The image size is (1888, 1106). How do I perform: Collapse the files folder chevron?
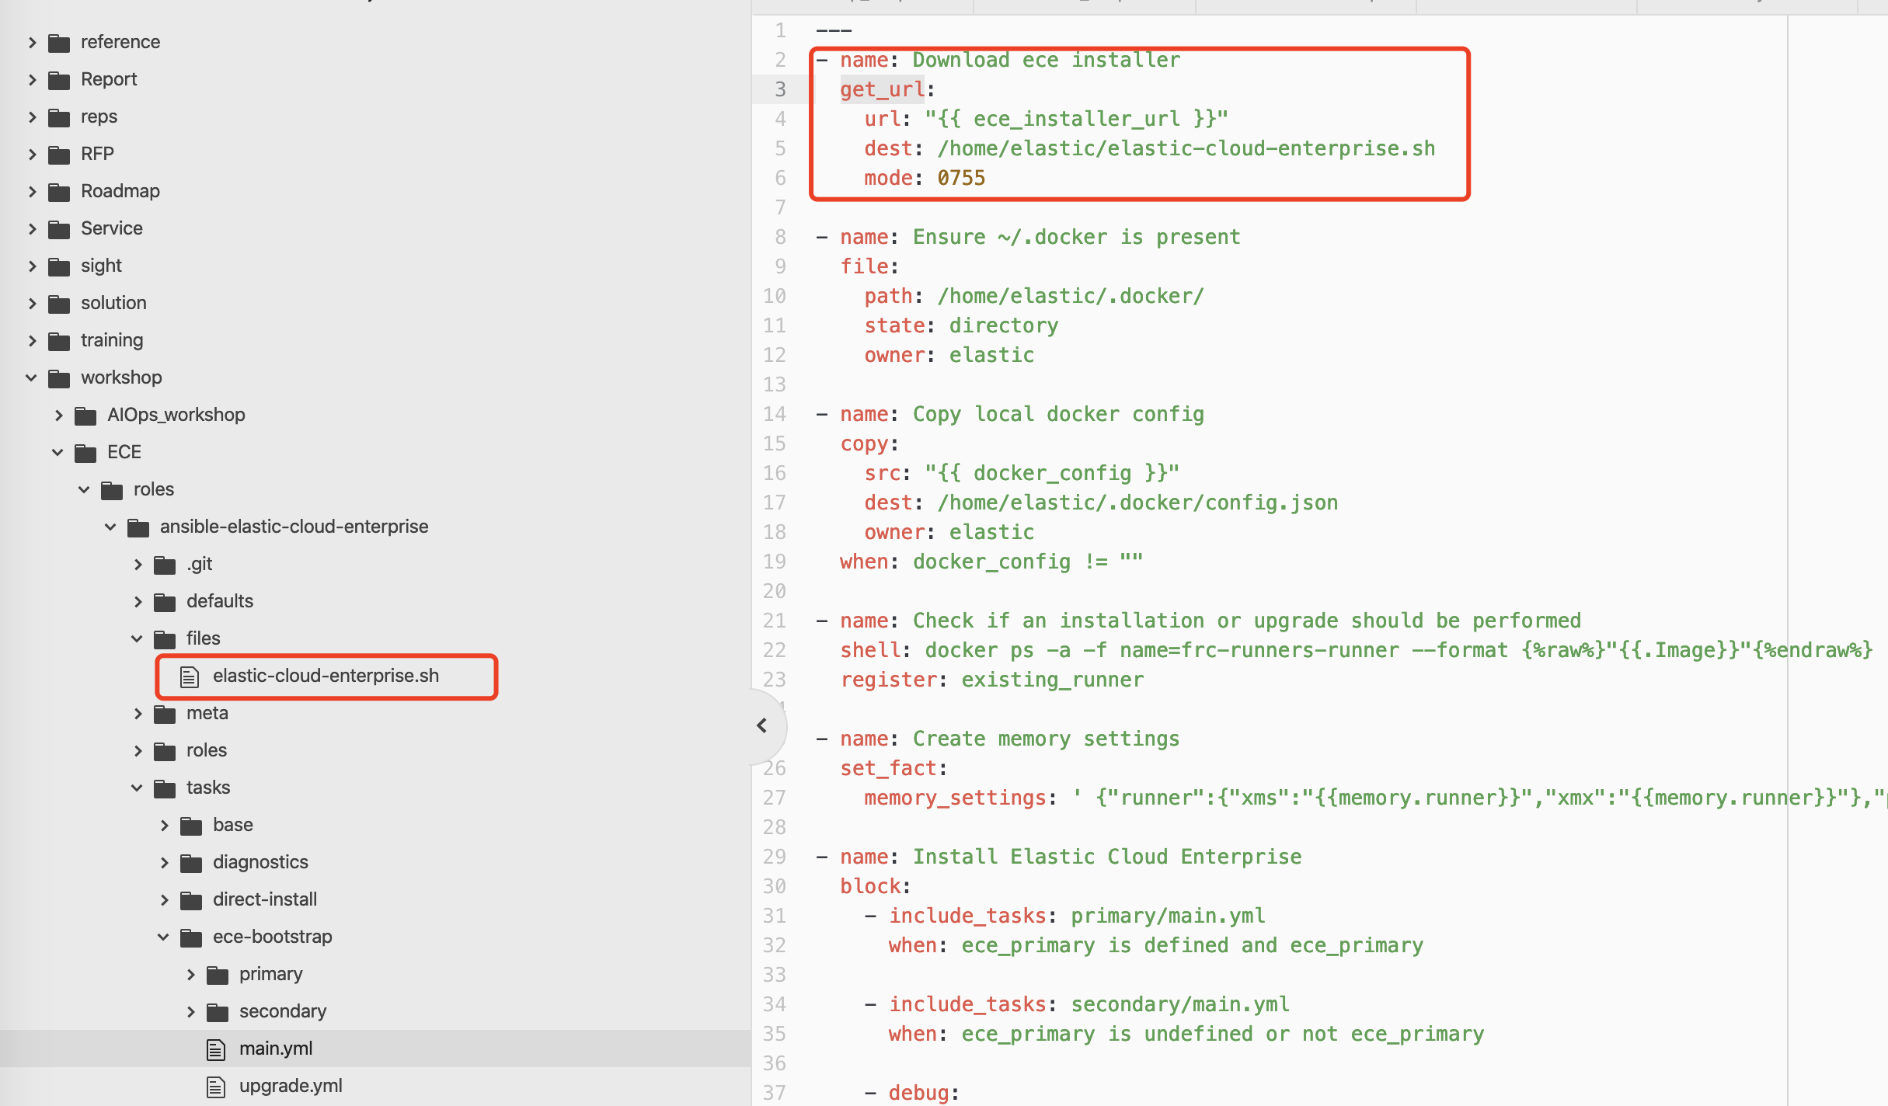[138, 638]
